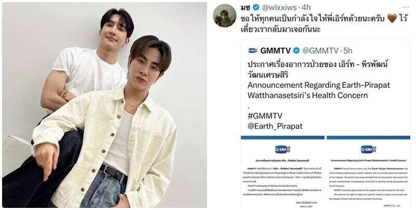The image size is (416, 210).
Task: Open the Thai announcement image
Action: point(282,172)
